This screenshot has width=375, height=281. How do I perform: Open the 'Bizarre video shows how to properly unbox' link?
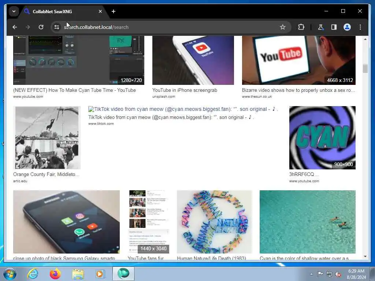point(298,90)
